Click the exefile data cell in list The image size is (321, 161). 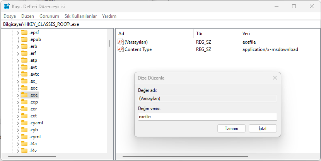[249, 42]
